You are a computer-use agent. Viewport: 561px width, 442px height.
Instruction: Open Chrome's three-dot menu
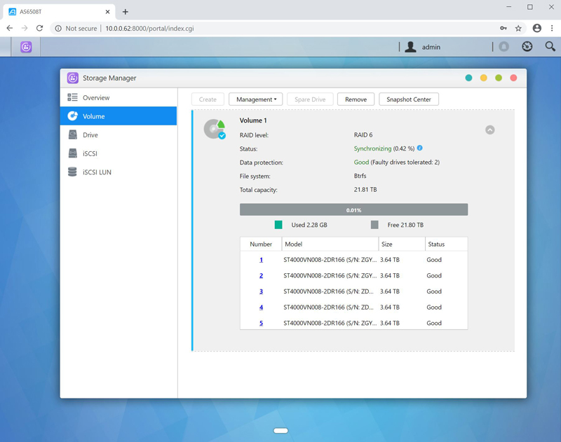point(551,28)
